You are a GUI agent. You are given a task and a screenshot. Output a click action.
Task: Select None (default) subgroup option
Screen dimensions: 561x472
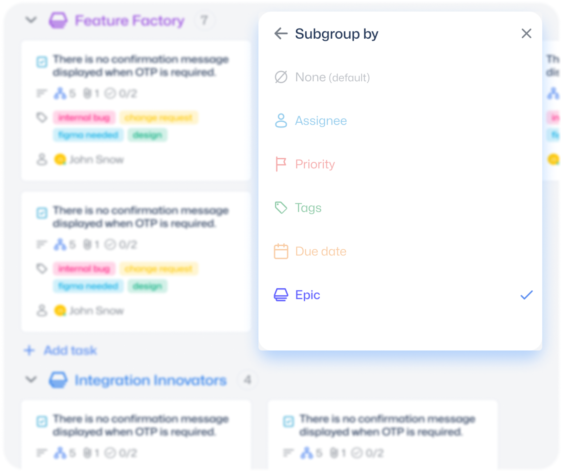click(x=400, y=77)
